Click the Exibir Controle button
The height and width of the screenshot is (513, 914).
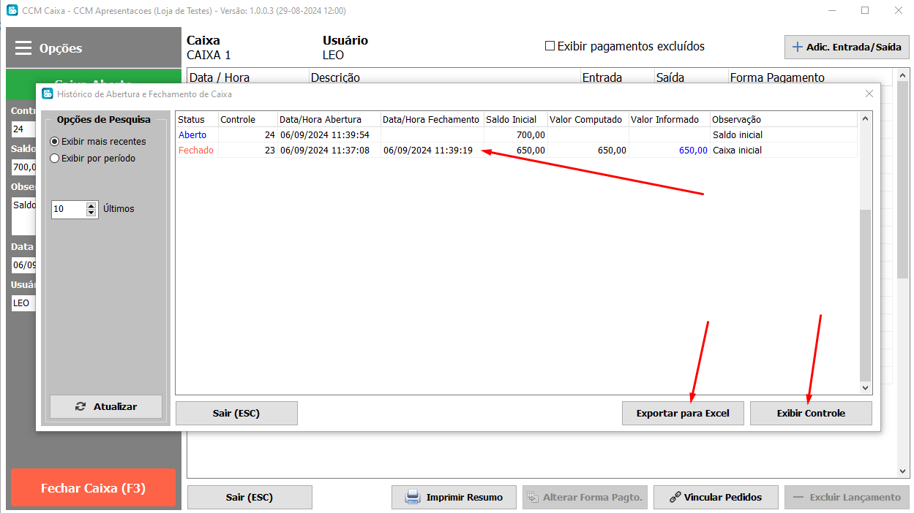click(x=811, y=413)
